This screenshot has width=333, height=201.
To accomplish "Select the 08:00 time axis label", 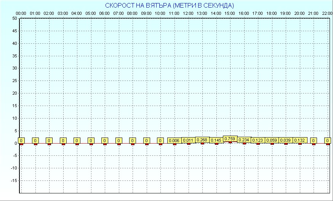I will tap(132, 13).
